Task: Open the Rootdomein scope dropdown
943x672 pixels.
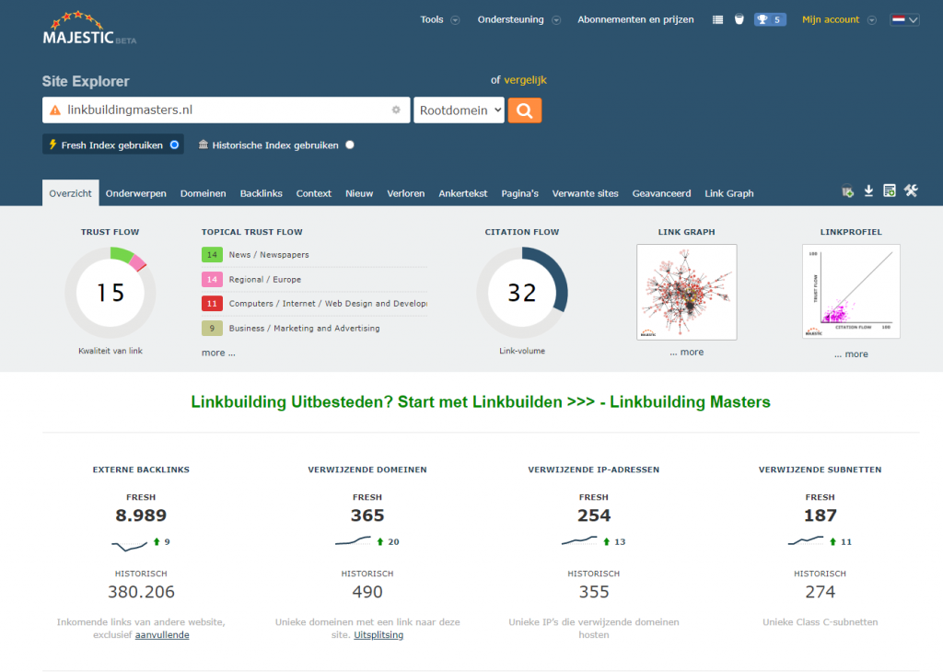Action: click(459, 110)
